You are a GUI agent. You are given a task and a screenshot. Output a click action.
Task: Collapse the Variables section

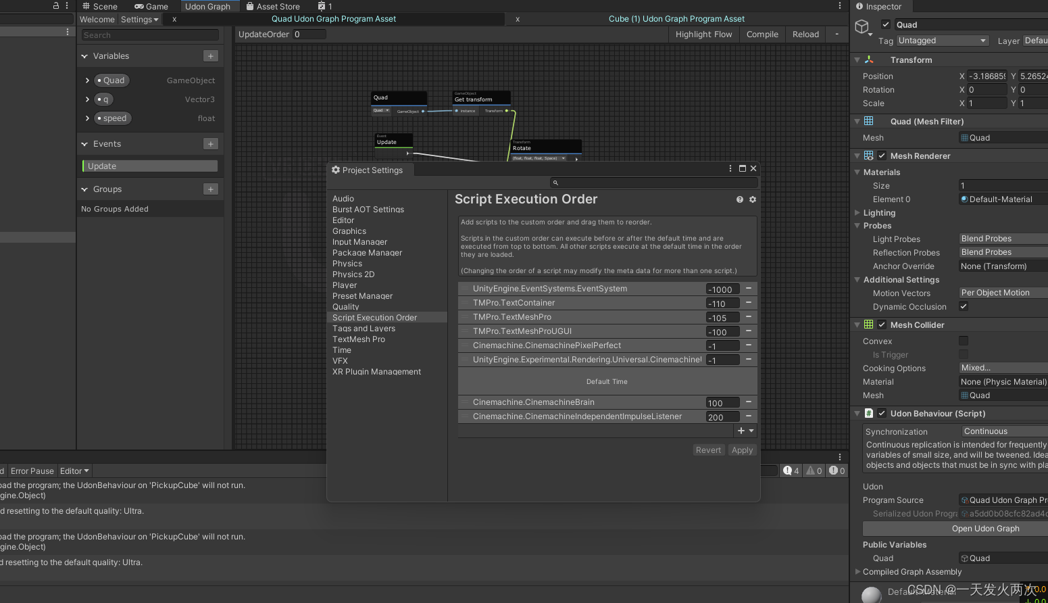[x=84, y=56]
